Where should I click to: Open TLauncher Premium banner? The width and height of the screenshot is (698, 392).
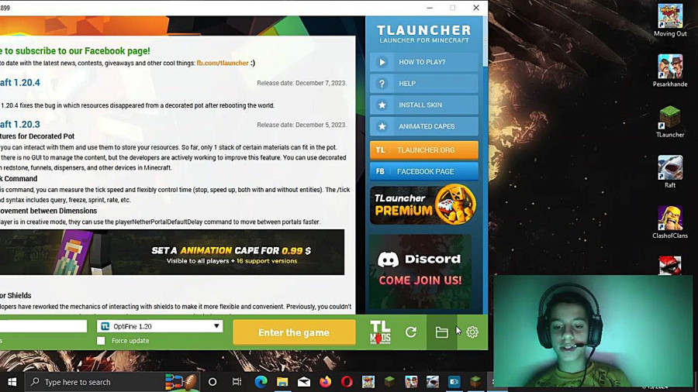(423, 205)
